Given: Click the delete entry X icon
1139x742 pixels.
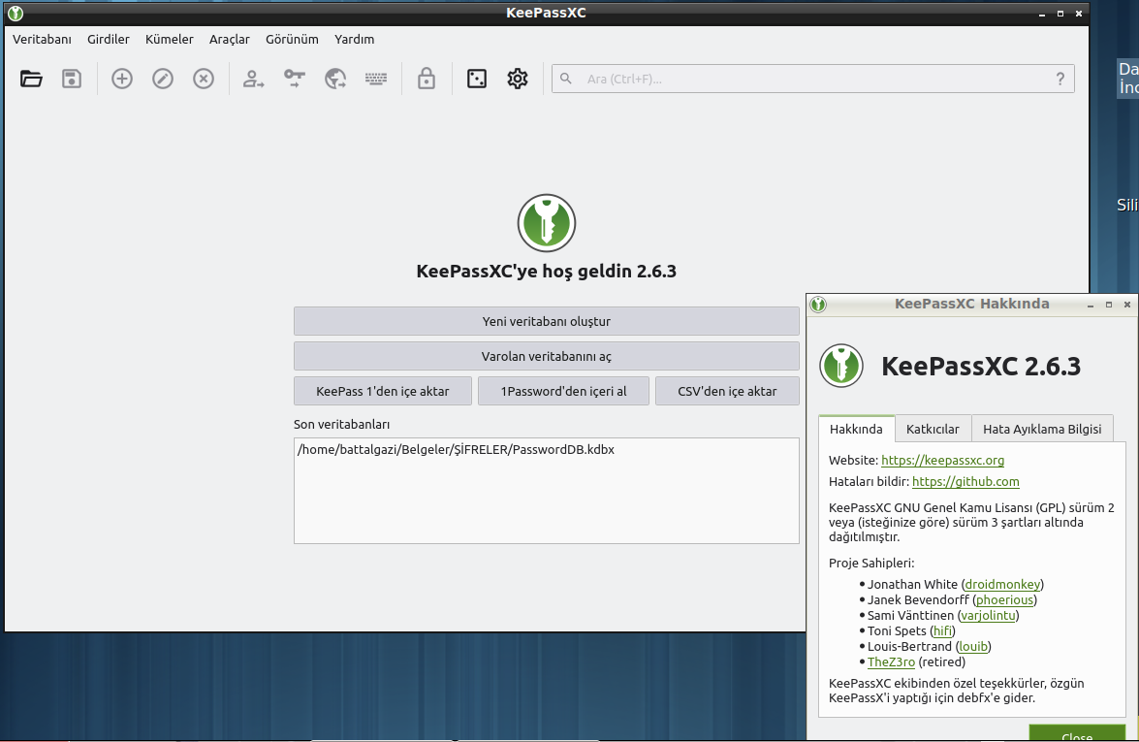Looking at the screenshot, I should coord(204,79).
